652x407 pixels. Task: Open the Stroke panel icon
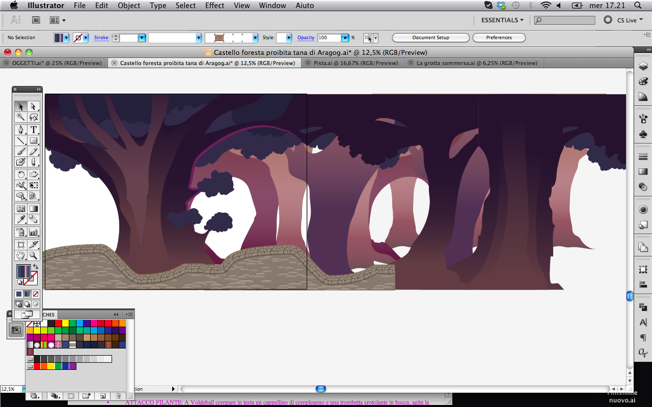click(x=643, y=157)
